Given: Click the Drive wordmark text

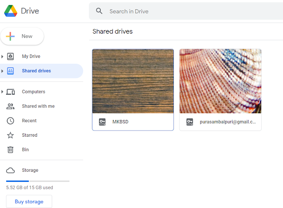Looking at the screenshot, I should point(30,11).
